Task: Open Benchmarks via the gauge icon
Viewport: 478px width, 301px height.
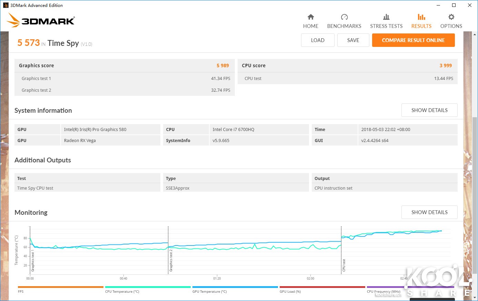Action: 344,17
